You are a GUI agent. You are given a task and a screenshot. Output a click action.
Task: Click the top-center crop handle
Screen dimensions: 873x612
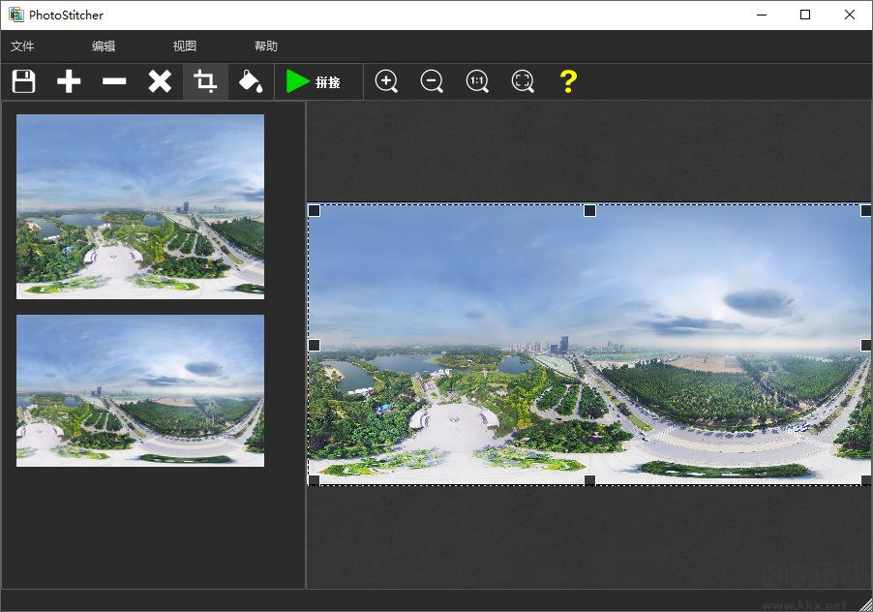pos(588,209)
